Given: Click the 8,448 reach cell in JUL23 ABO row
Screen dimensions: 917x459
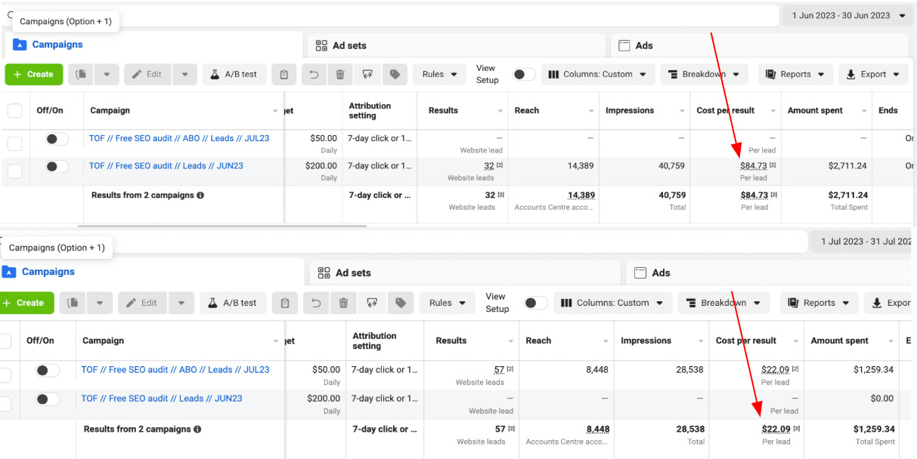Looking at the screenshot, I should [597, 370].
